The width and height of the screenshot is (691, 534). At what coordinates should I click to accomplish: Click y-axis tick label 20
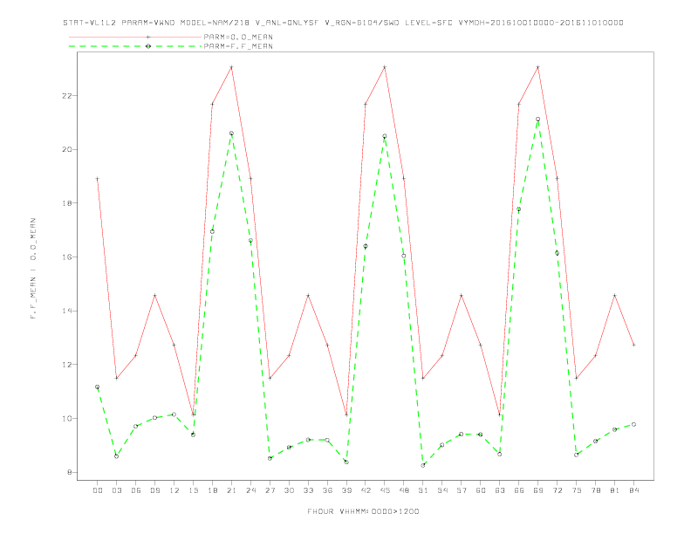click(67, 149)
